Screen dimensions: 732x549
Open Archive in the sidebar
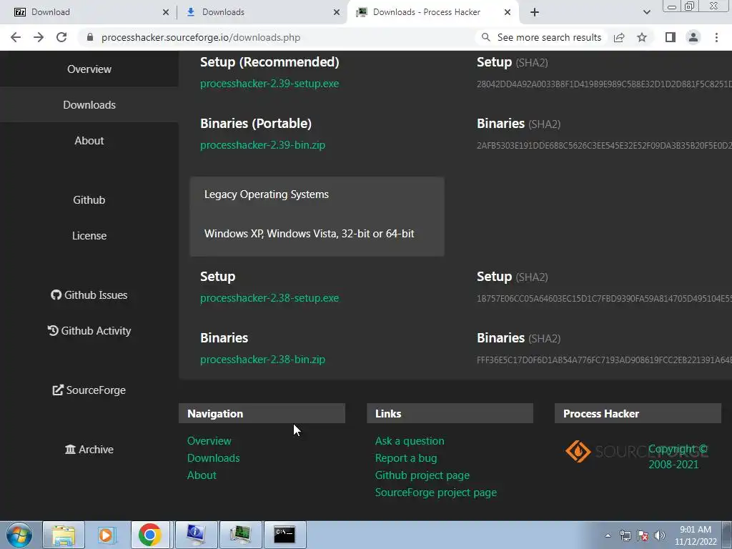[89, 449]
